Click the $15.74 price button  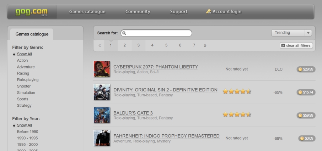click(x=306, y=92)
